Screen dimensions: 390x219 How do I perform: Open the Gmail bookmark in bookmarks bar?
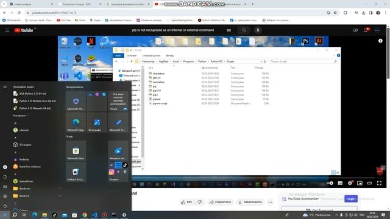[x=80, y=20]
